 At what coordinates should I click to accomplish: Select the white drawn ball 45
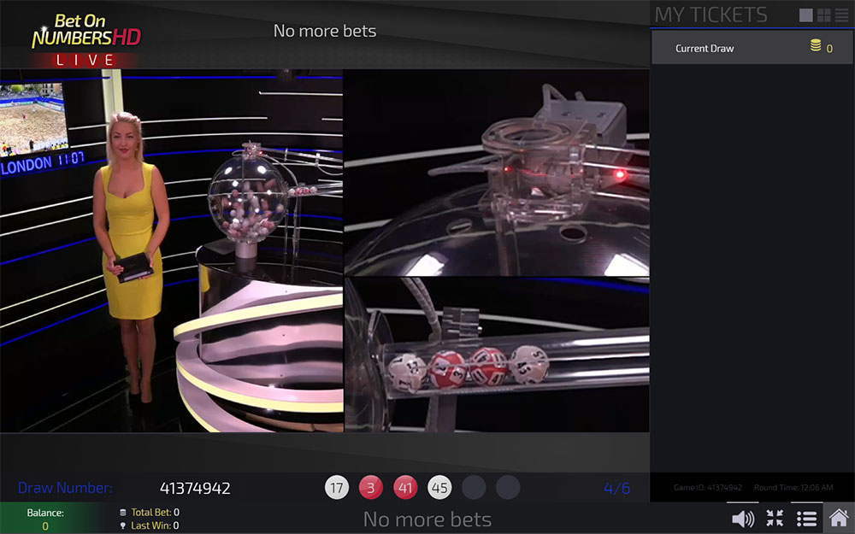click(x=439, y=488)
